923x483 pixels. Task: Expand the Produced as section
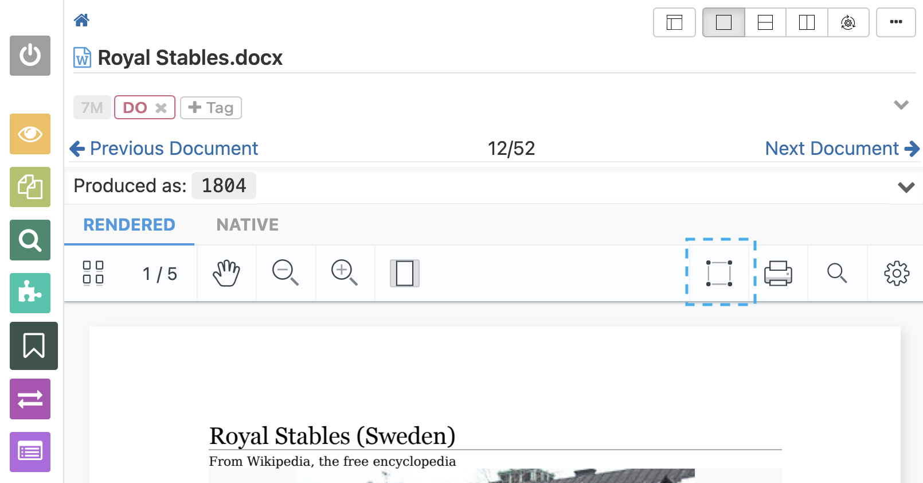click(906, 187)
